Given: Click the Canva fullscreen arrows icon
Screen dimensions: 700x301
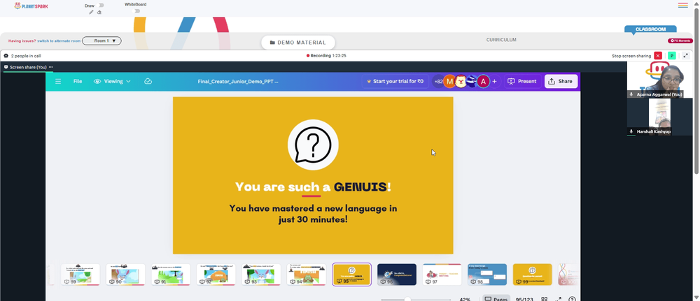Looking at the screenshot, I should tap(559, 300).
